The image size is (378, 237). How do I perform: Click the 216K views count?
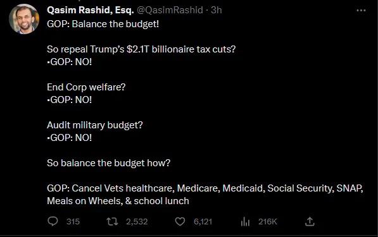click(x=268, y=222)
